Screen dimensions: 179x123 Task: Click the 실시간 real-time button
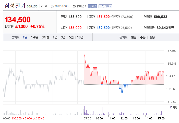pos(92,6)
